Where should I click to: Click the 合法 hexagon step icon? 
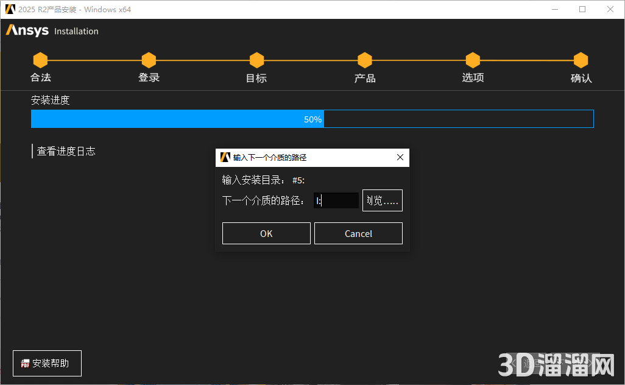pyautogui.click(x=40, y=60)
